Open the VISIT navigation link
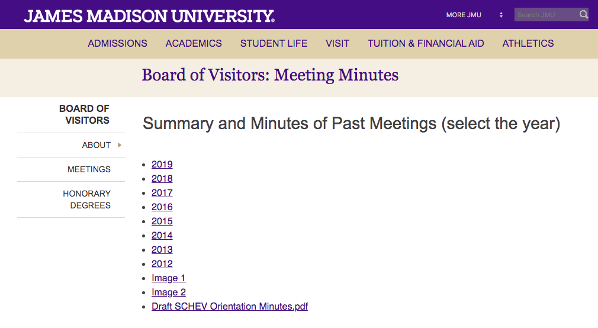 click(x=337, y=43)
